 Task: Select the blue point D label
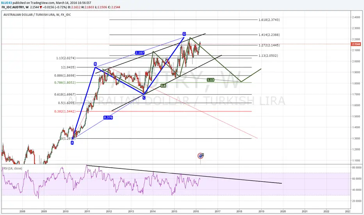tap(184, 34)
